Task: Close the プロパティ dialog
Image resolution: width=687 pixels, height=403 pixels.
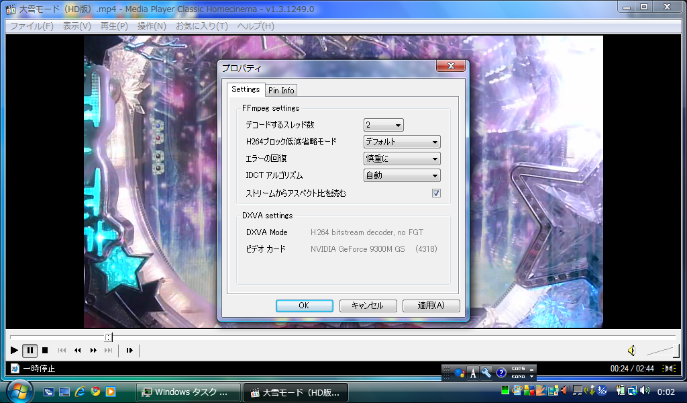Action: point(451,66)
